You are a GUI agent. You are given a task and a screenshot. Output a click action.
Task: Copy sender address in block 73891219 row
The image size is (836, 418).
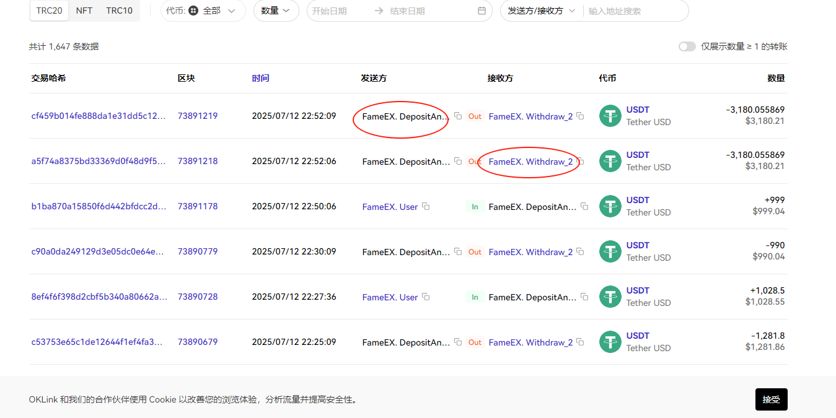(x=458, y=116)
